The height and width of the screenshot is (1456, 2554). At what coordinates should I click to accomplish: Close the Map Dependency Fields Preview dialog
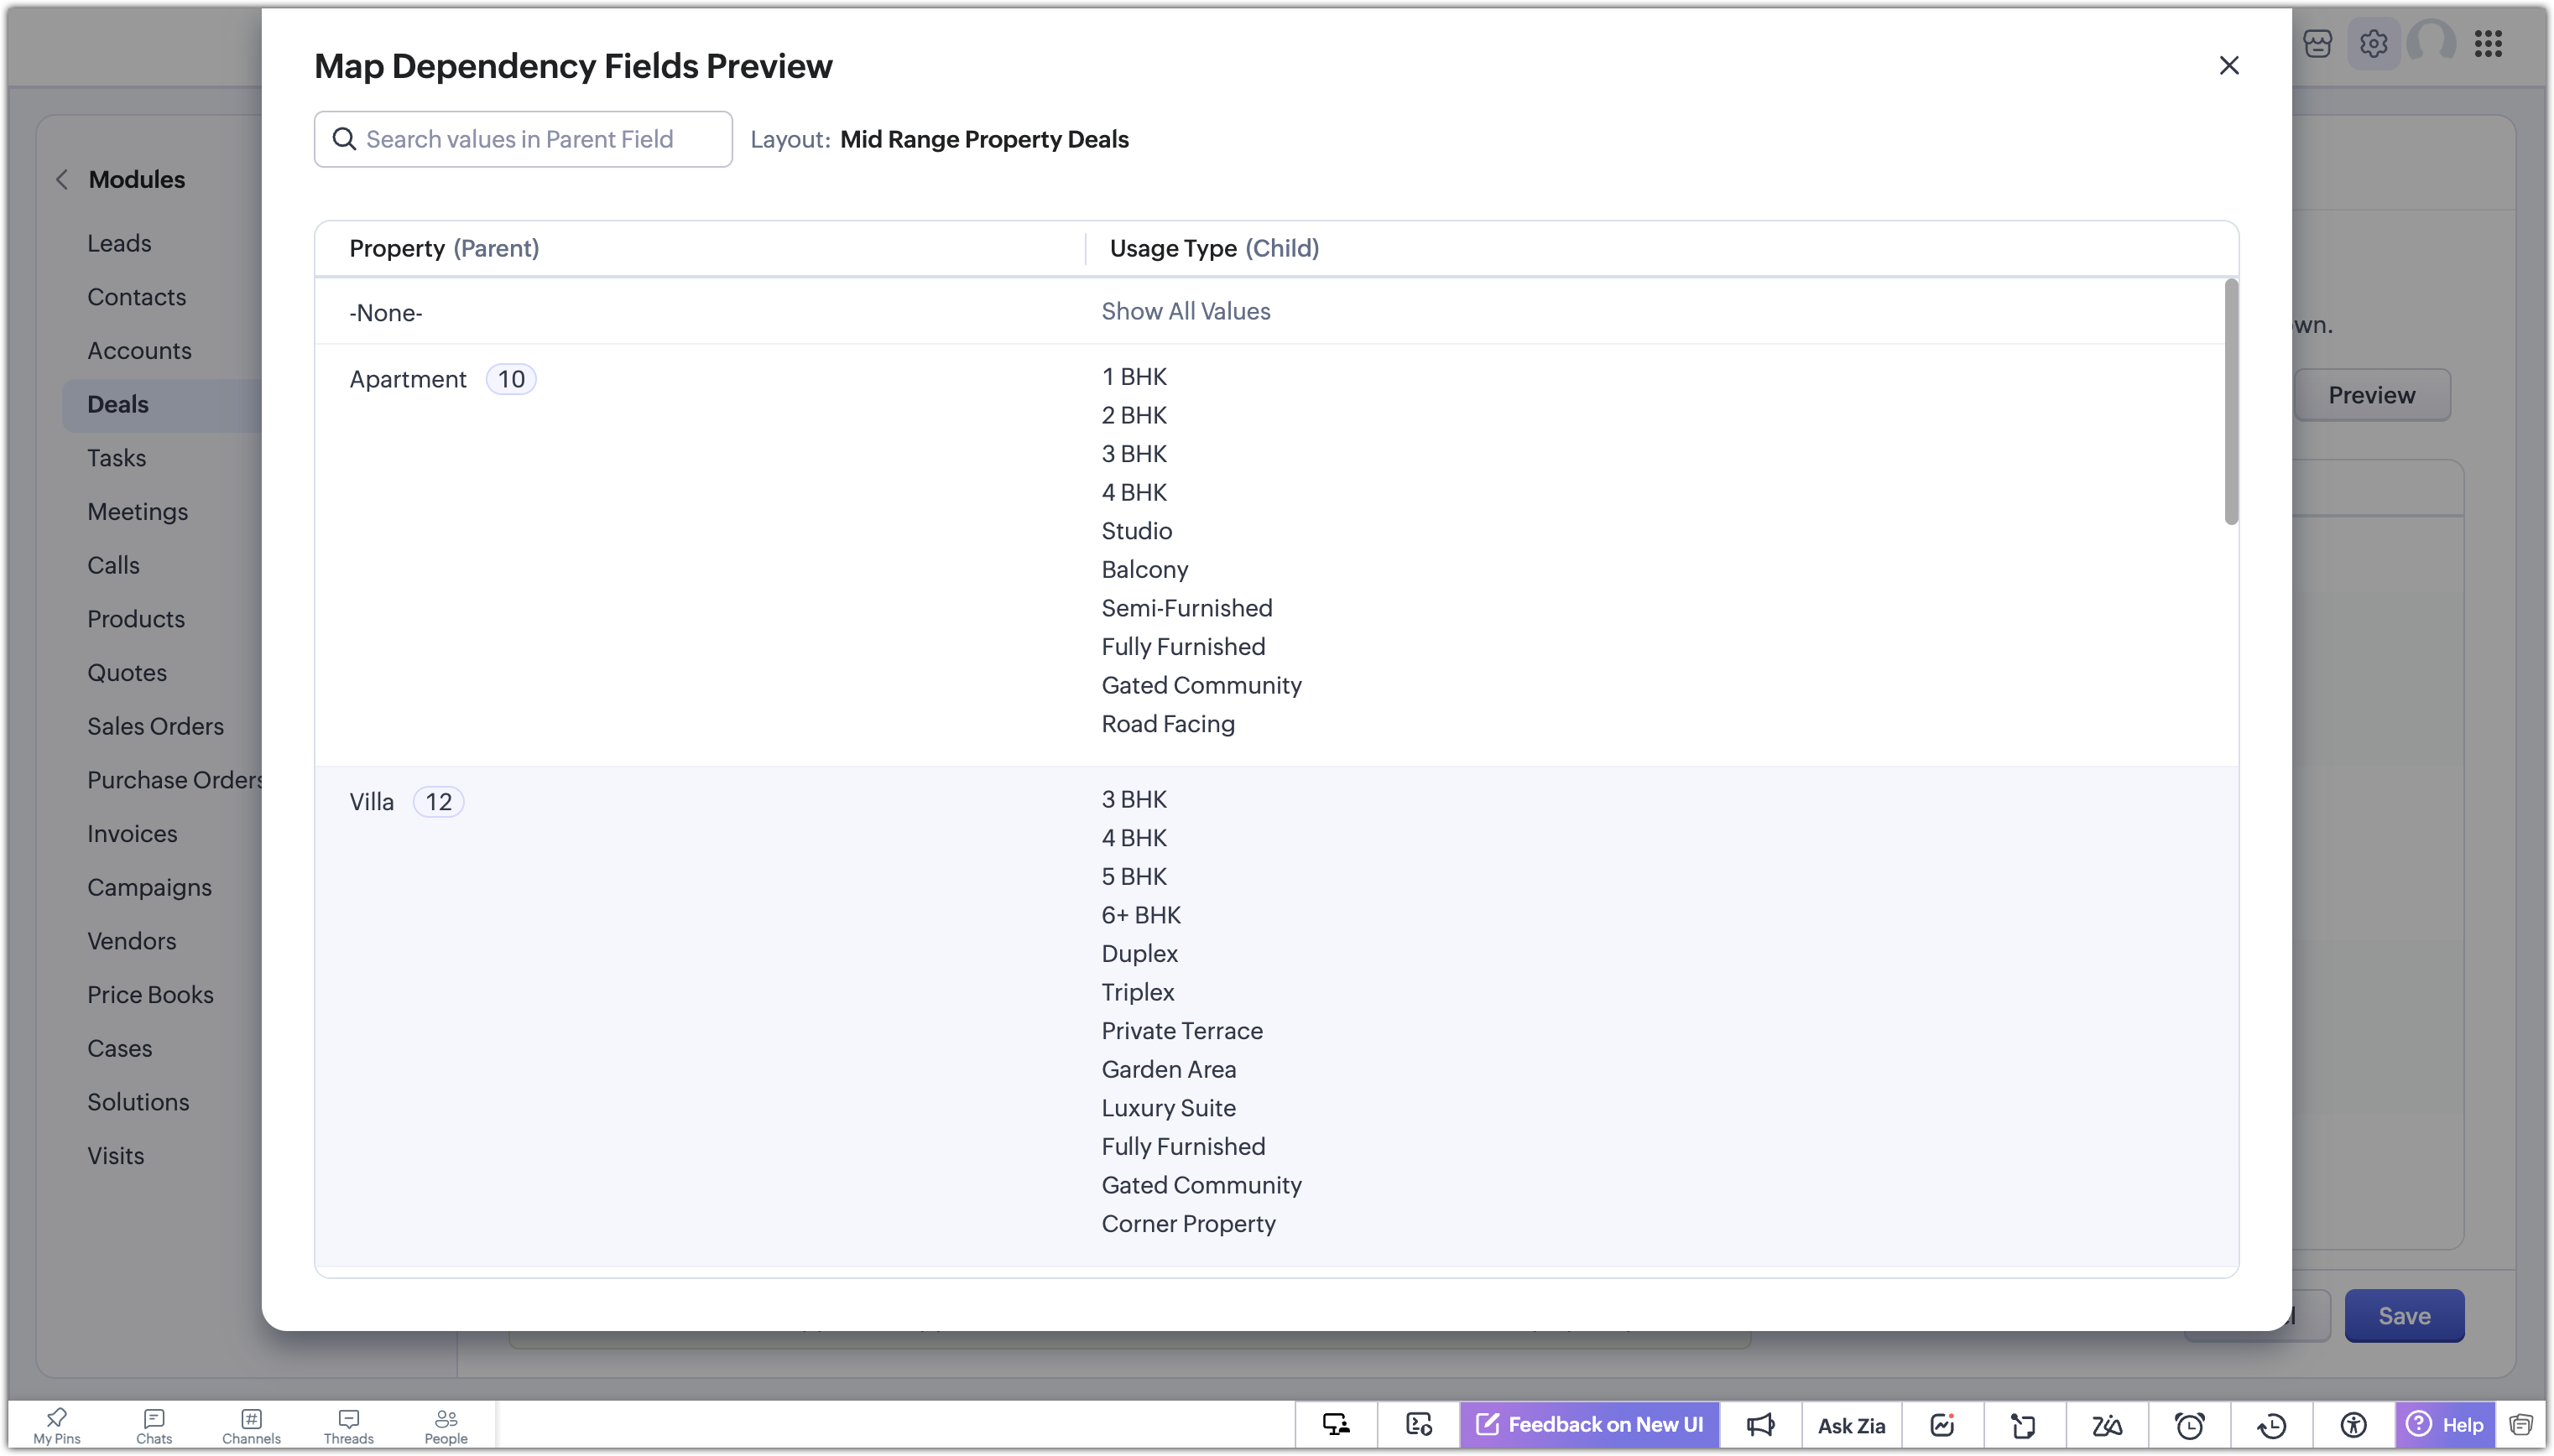[x=2228, y=66]
